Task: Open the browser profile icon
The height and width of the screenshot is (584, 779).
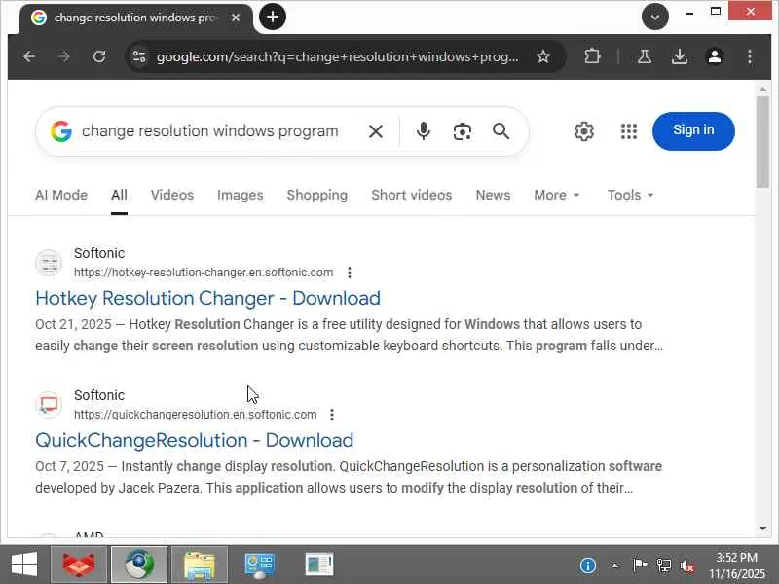Action: point(715,56)
